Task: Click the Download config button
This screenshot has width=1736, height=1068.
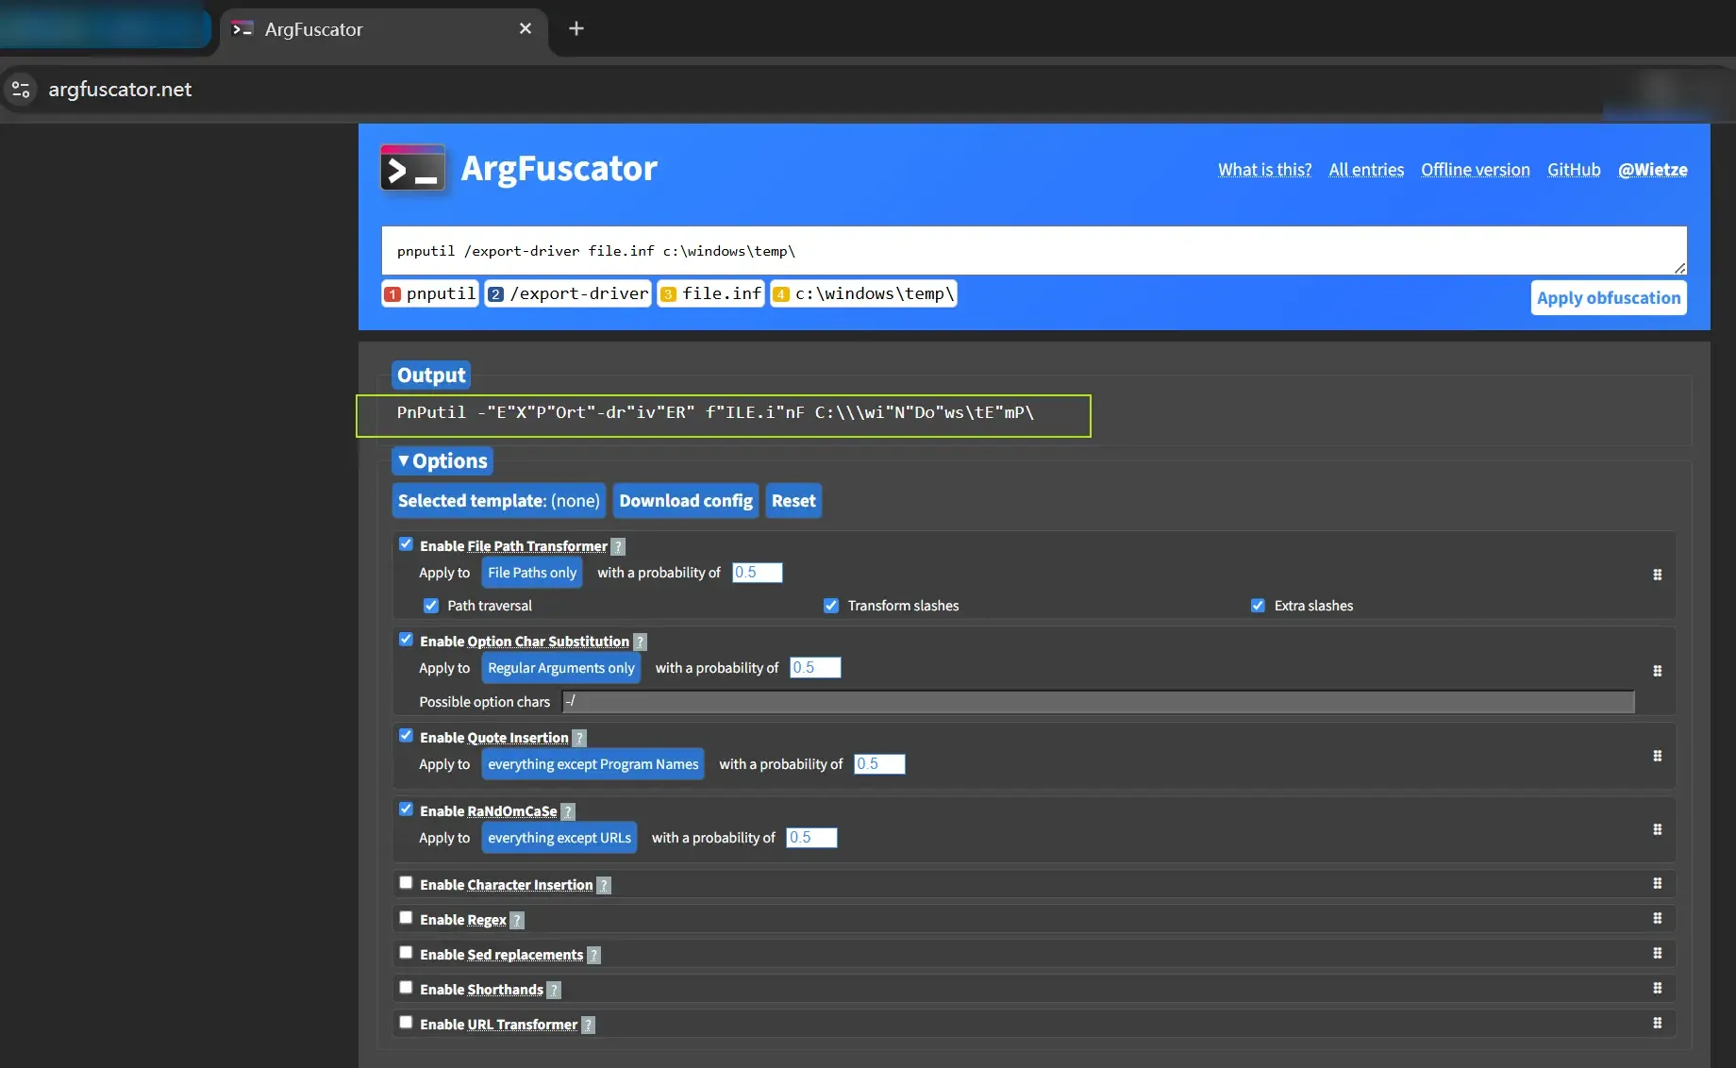Action: coord(686,501)
